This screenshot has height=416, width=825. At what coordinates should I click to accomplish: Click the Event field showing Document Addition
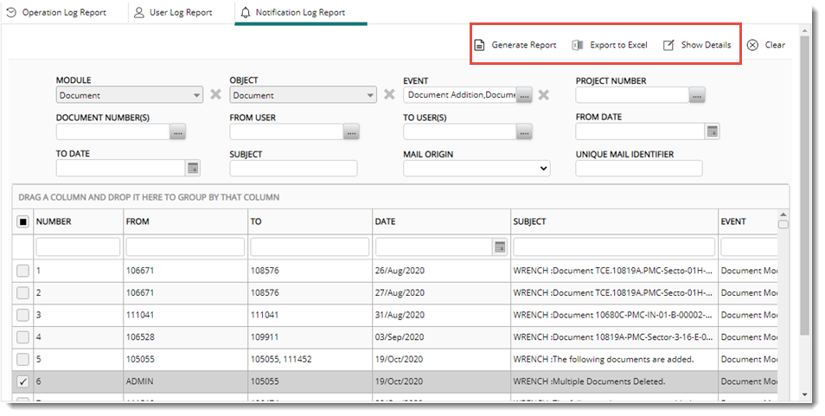[460, 95]
